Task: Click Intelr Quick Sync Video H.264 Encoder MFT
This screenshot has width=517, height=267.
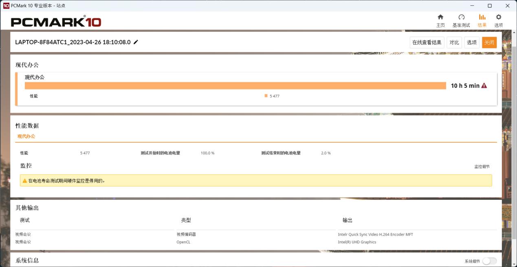Action: pos(375,234)
